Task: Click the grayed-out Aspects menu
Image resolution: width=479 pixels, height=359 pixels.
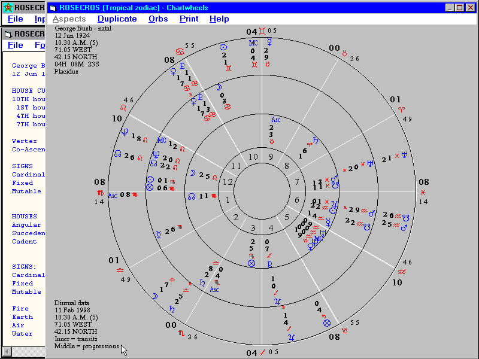Action: 69,19
